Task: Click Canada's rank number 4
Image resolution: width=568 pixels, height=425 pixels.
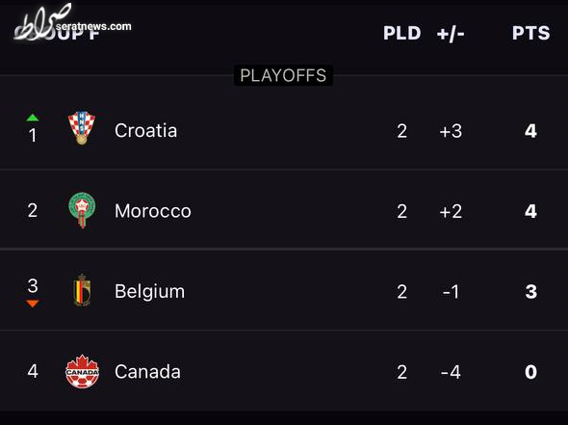Action: [x=33, y=371]
